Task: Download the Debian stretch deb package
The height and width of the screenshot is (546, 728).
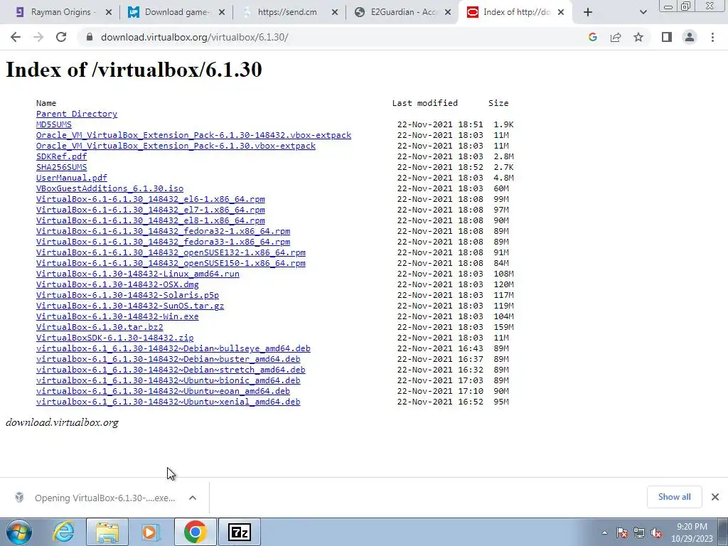Action: click(171, 370)
